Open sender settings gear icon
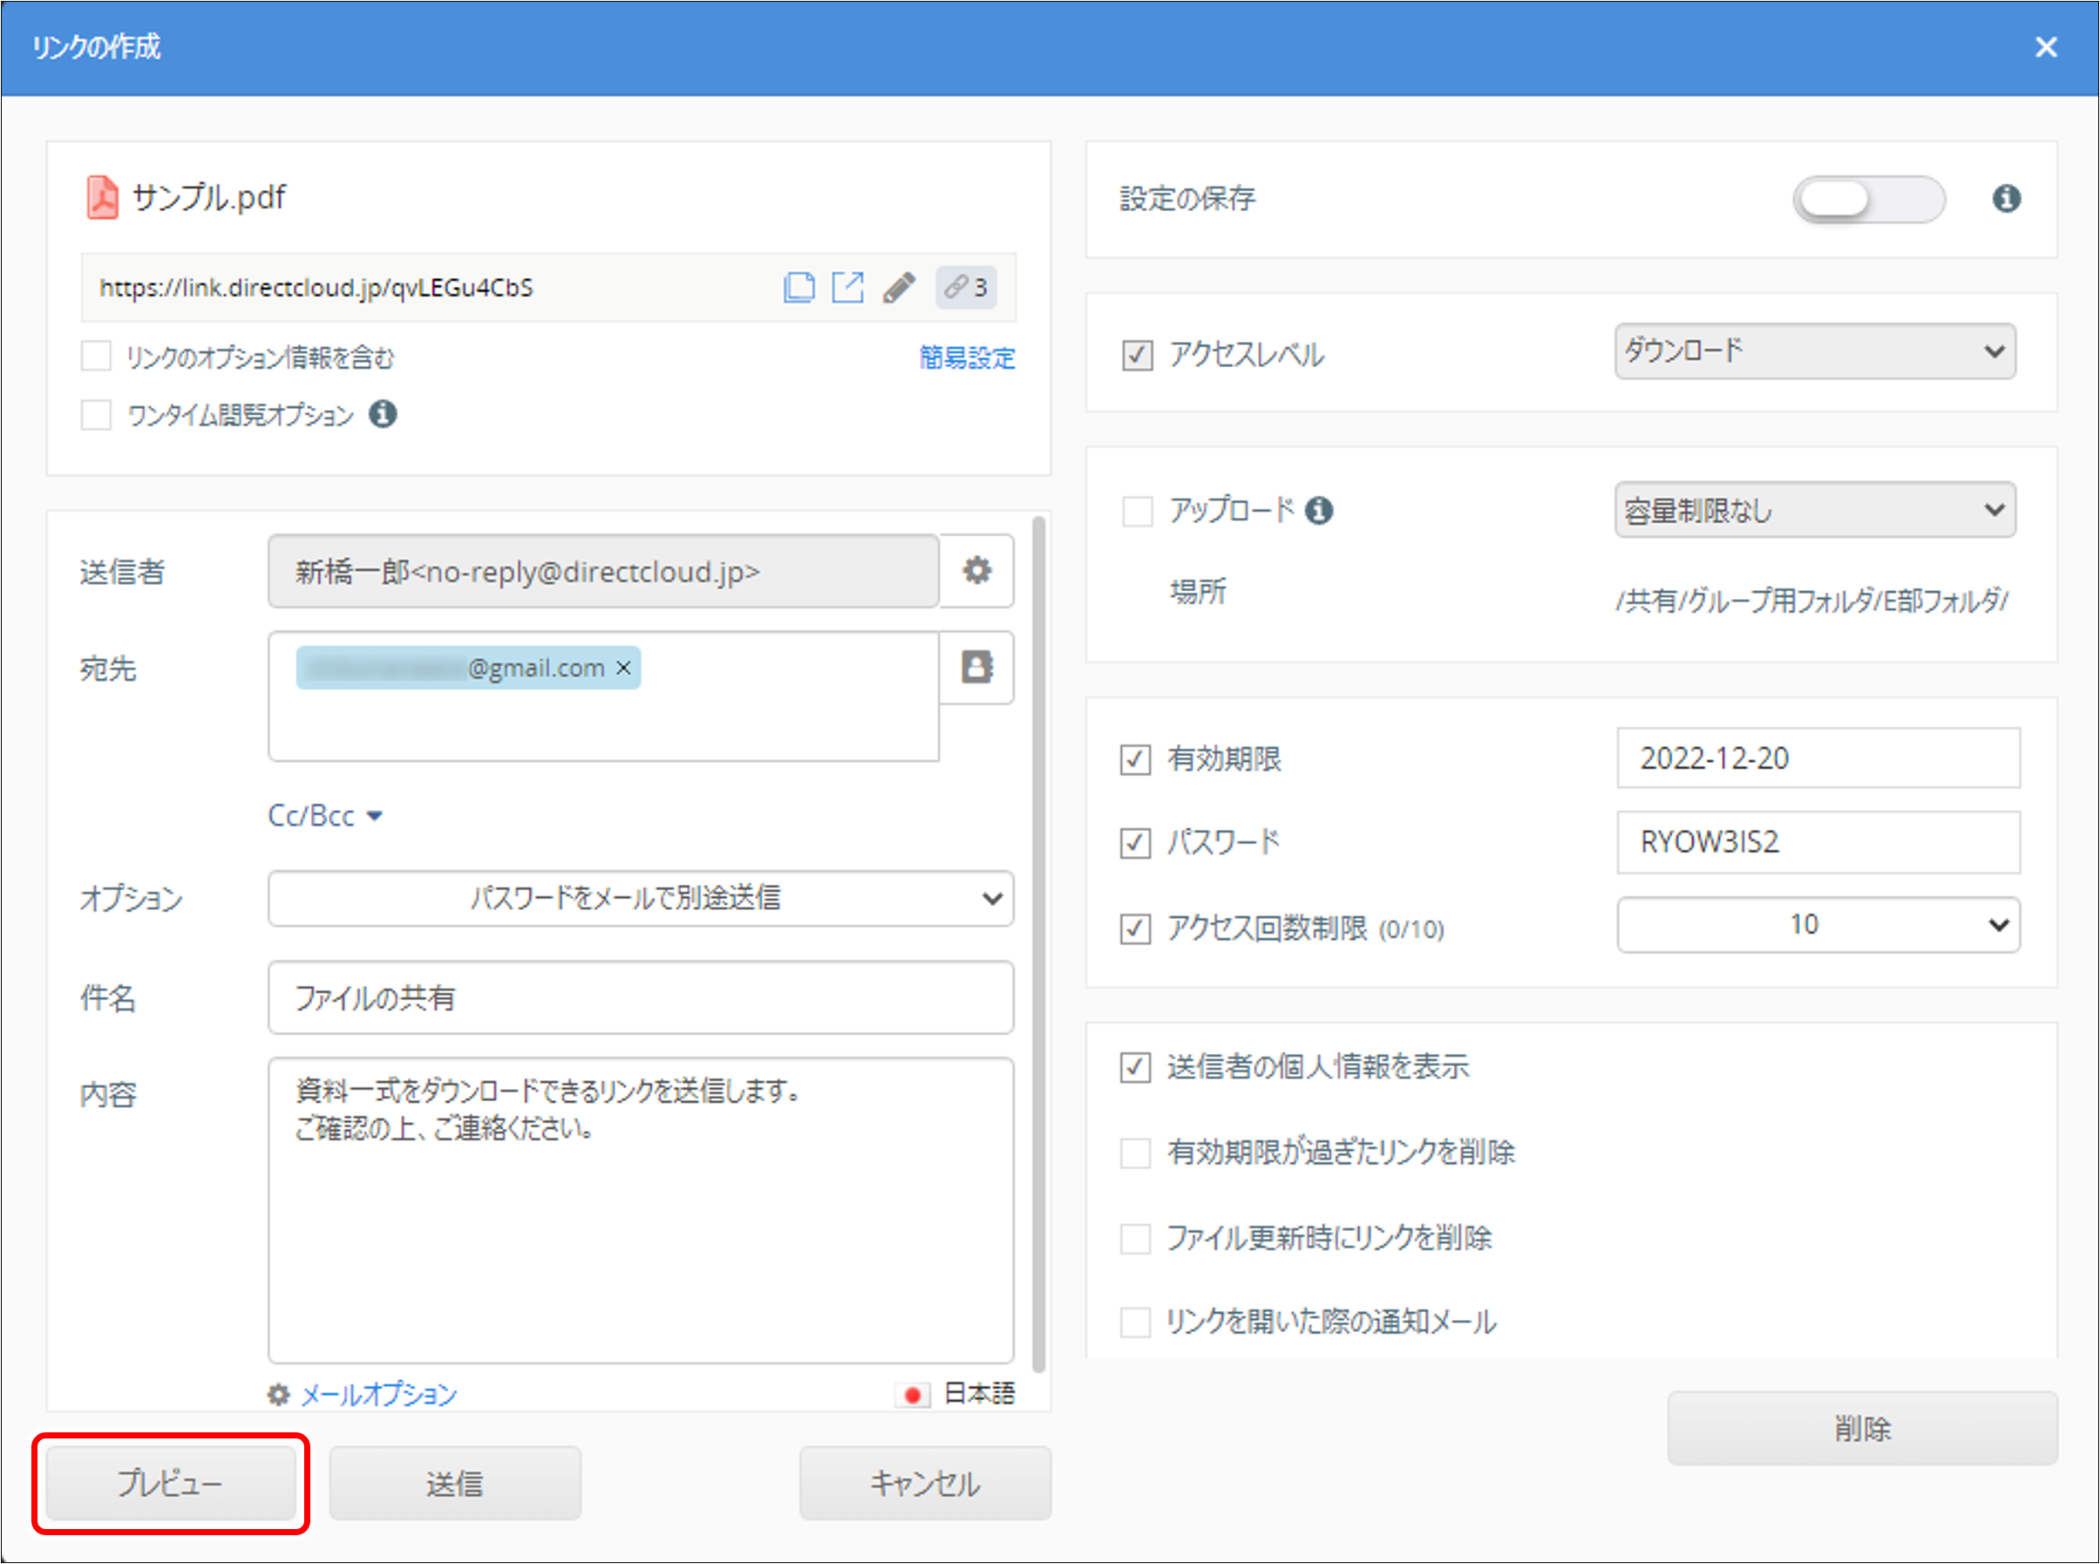The height and width of the screenshot is (1564, 2100). point(977,570)
